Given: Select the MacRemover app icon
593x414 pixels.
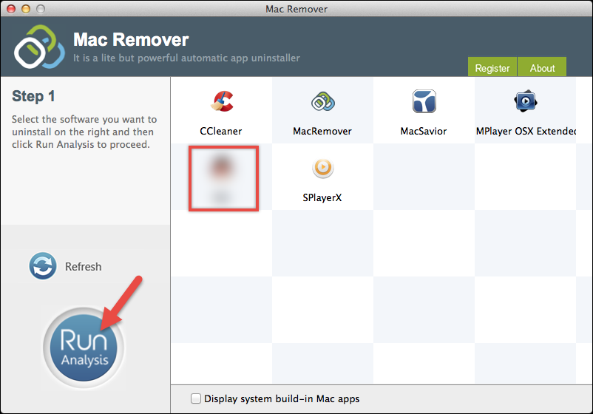Looking at the screenshot, I should pos(322,101).
